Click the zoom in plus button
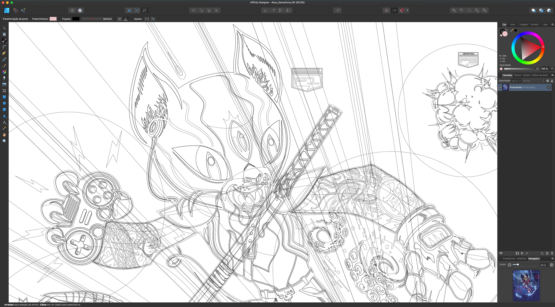Viewport: 555px width, 307px height. [x=552, y=265]
